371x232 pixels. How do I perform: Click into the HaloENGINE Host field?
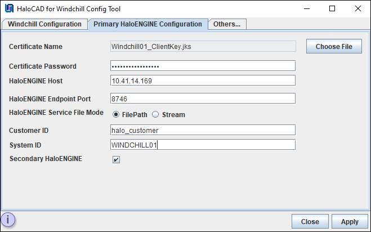(x=203, y=81)
